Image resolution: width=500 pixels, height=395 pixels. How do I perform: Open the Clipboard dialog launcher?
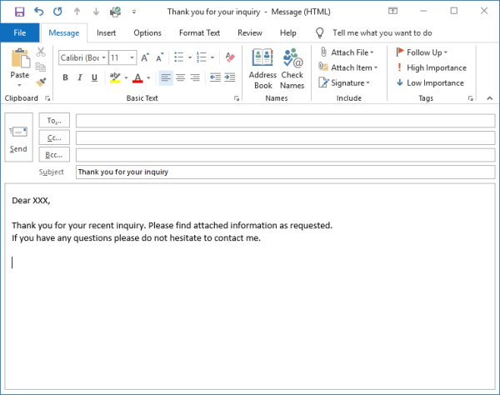(x=47, y=98)
